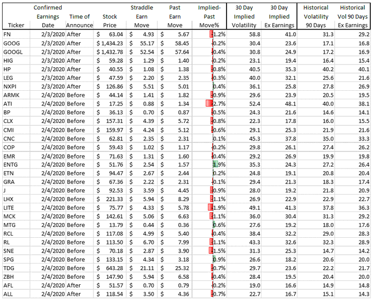Image resolution: width=372 pixels, height=299 pixels.
Task: Select RCL 30 day implied volatility 38.4
Action: click(x=244, y=234)
